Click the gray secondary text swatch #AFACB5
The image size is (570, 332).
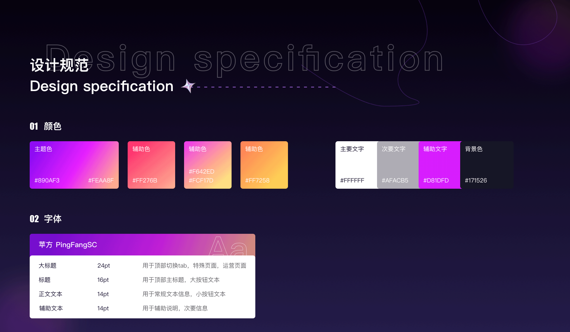point(398,165)
